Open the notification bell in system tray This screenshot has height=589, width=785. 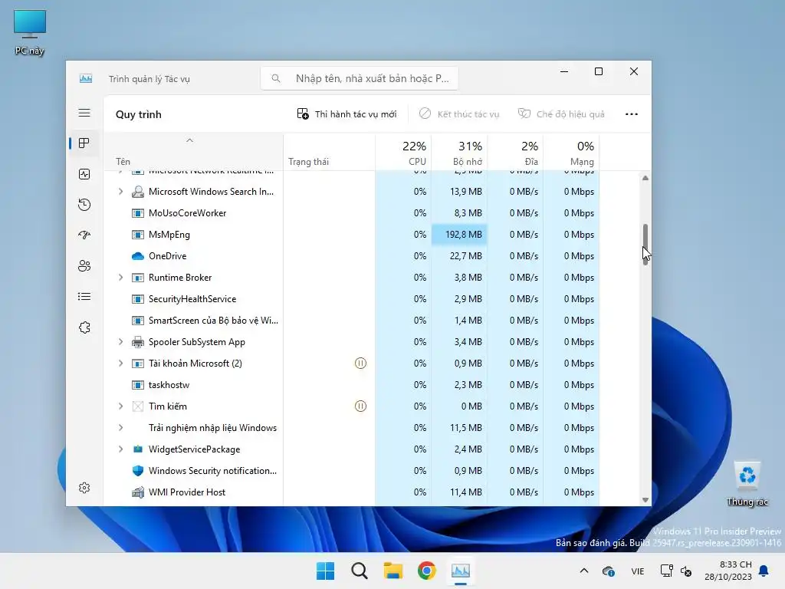pyautogui.click(x=764, y=571)
